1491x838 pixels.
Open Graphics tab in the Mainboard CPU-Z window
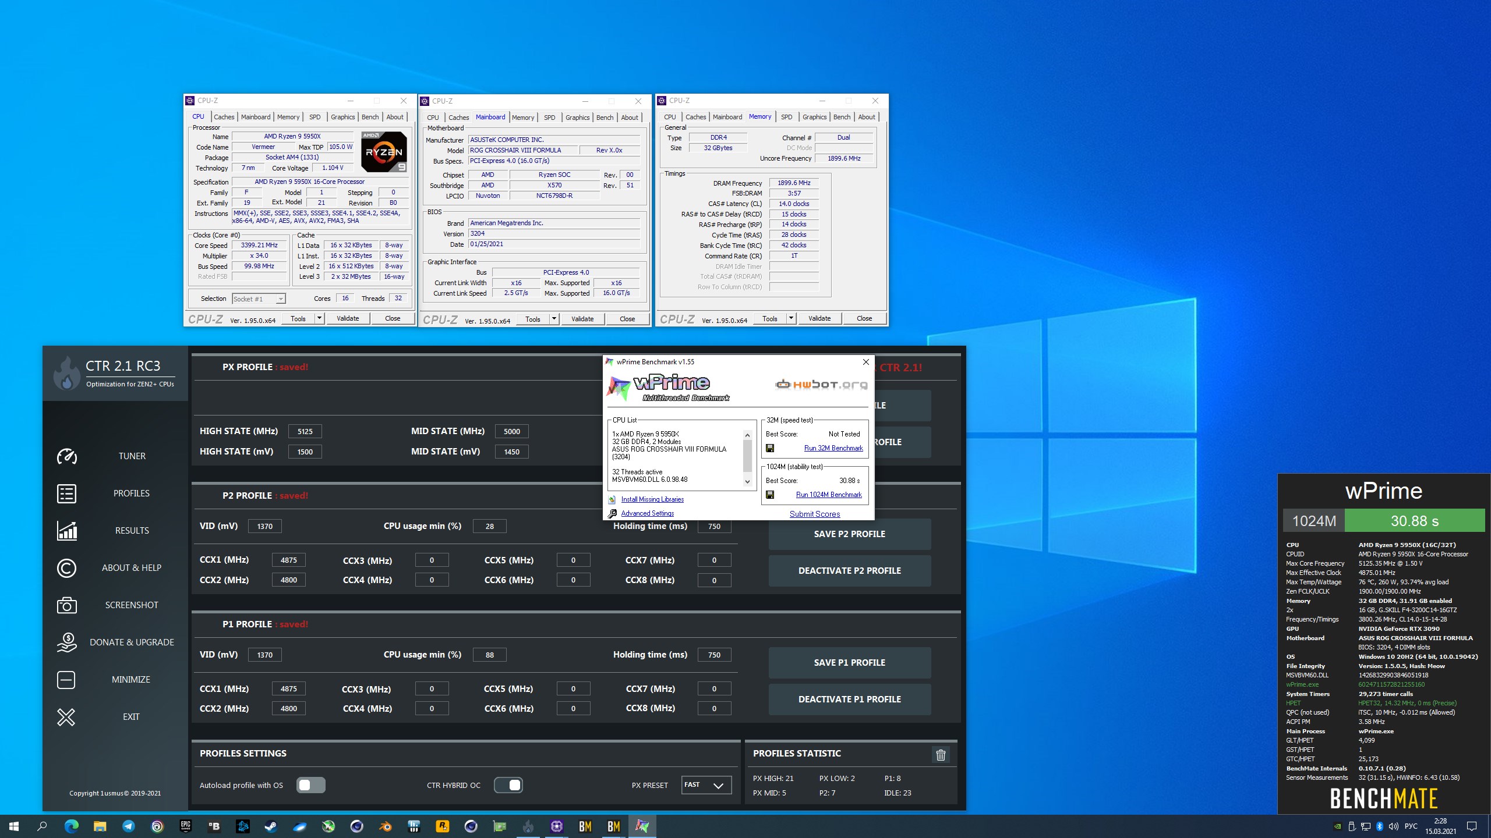point(577,118)
